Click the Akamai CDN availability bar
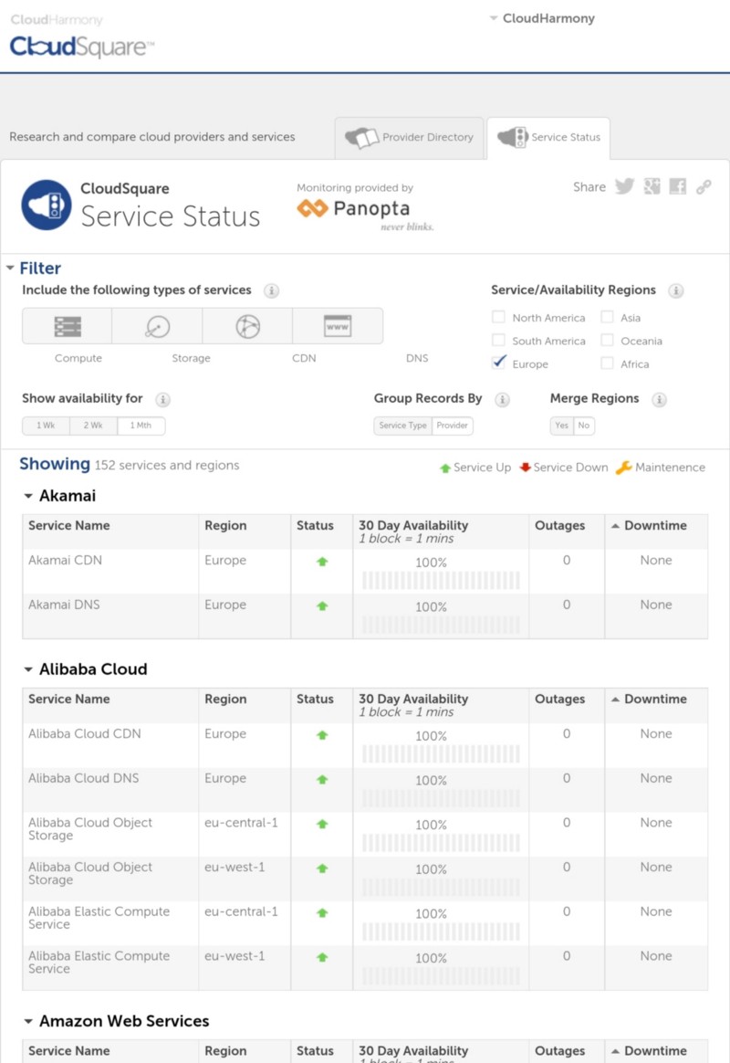This screenshot has width=730, height=1063. coord(441,580)
